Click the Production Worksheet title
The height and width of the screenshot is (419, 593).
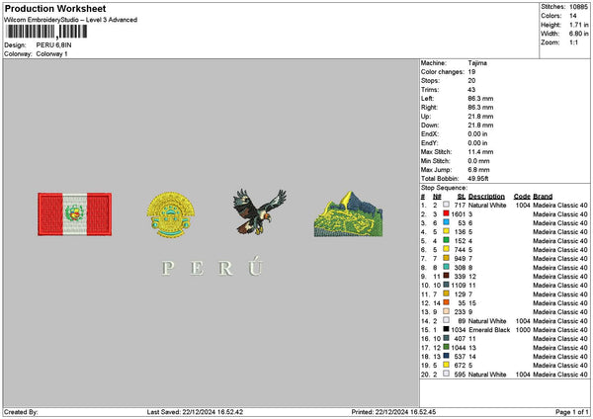coord(55,9)
